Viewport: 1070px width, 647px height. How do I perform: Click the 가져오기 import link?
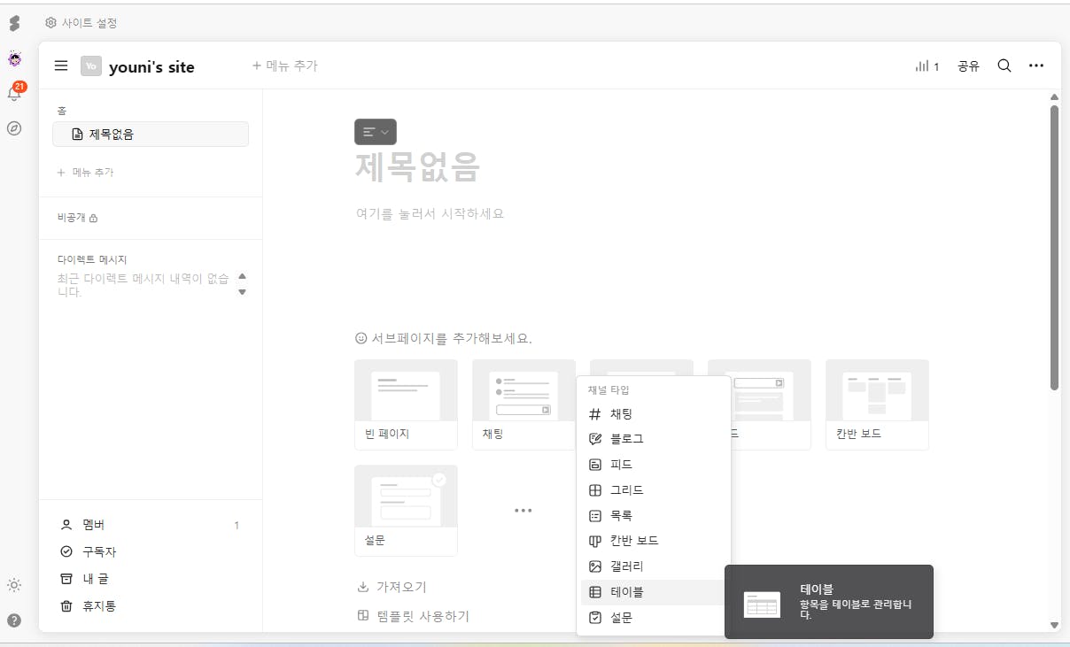[x=392, y=587]
